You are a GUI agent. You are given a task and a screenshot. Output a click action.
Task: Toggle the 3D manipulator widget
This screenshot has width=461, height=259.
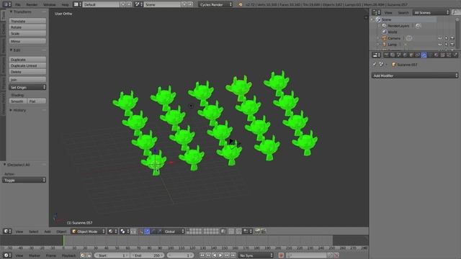pyautogui.click(x=140, y=232)
